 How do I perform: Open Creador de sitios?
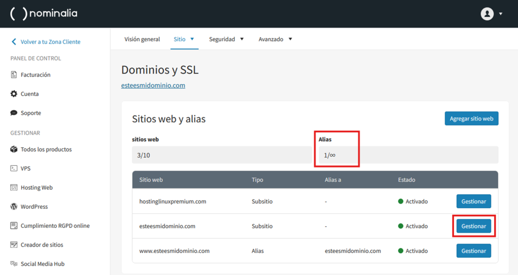tap(42, 245)
